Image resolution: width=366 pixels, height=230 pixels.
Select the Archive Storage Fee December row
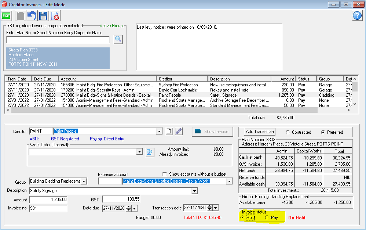(179, 100)
